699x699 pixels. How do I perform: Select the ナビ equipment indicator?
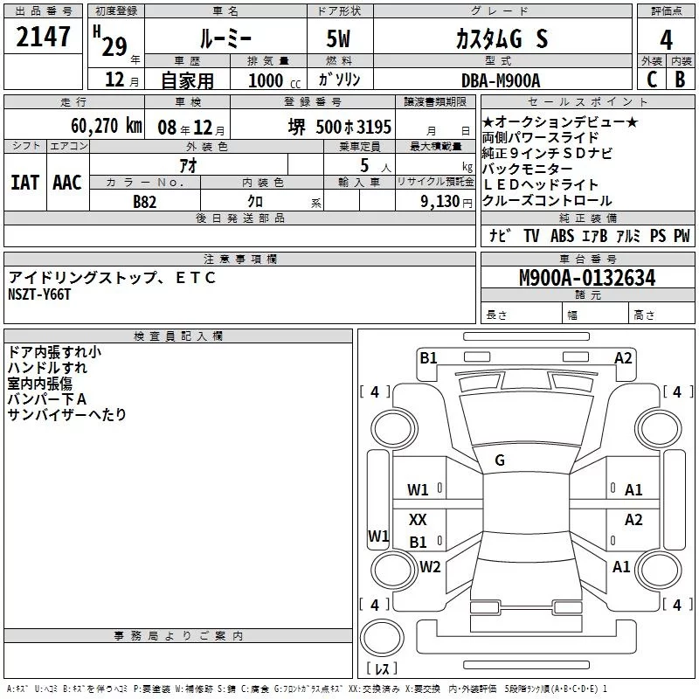pos(500,236)
